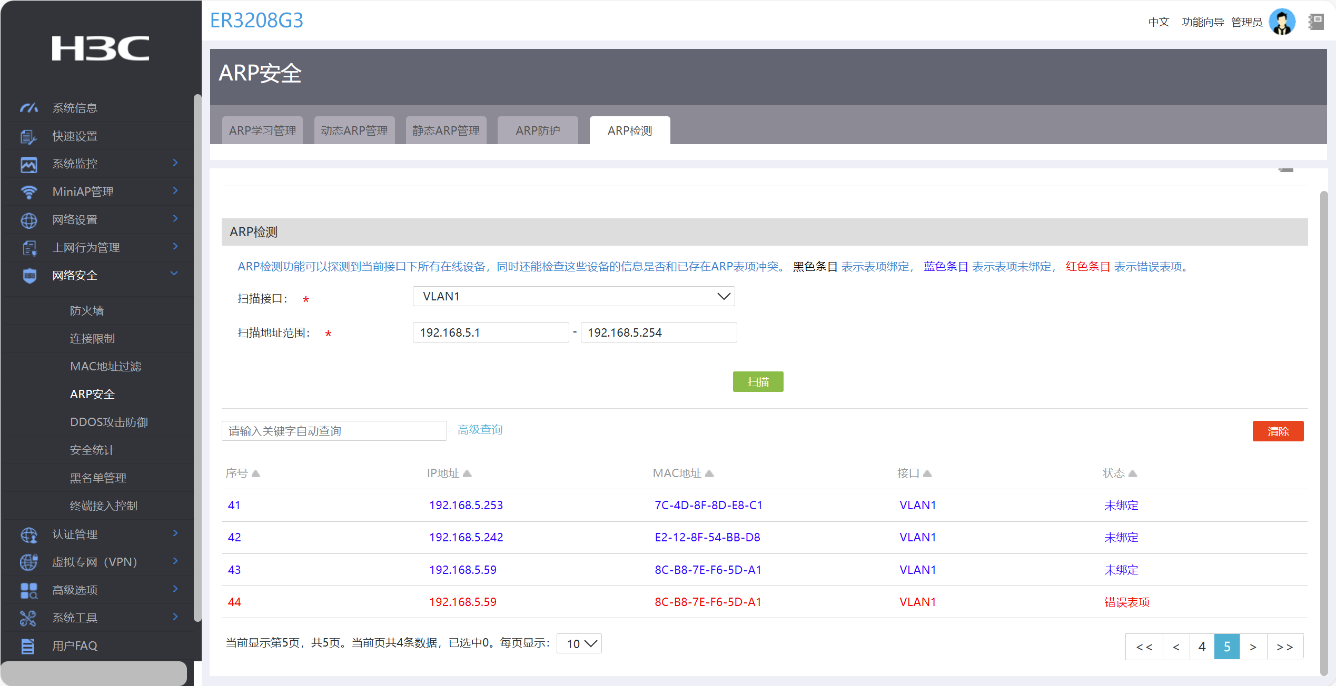This screenshot has width=1336, height=686.
Task: Click the network settings globe icon
Action: coord(28,220)
